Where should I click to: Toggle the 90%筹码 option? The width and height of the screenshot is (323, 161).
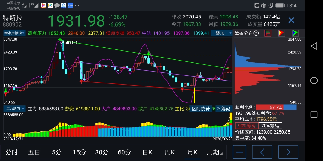tap(247, 126)
